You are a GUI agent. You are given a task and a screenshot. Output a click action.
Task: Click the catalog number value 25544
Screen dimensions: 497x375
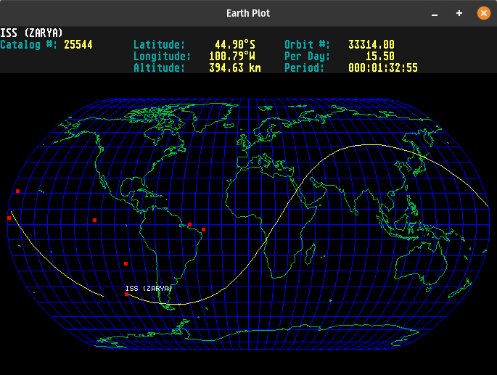click(x=78, y=44)
